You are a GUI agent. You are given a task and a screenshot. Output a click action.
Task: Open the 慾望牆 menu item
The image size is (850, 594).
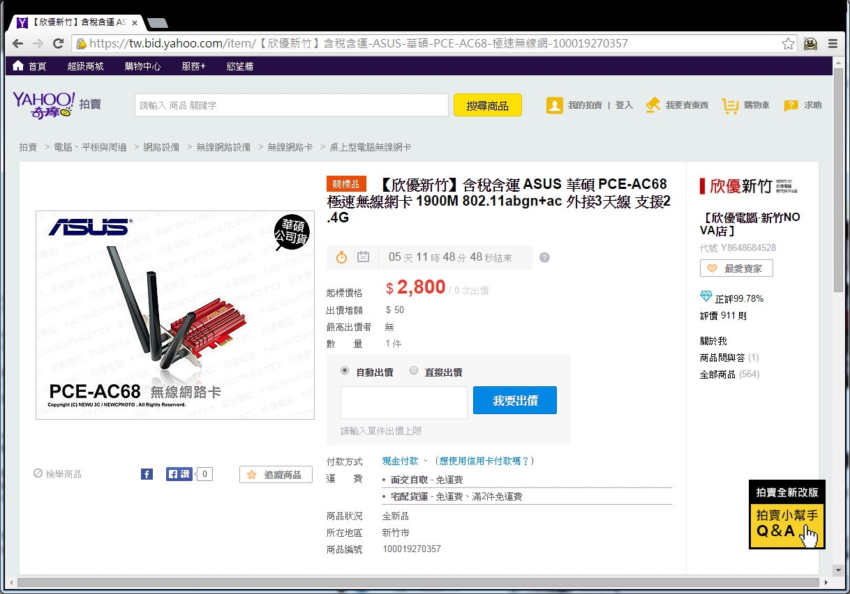tap(239, 66)
